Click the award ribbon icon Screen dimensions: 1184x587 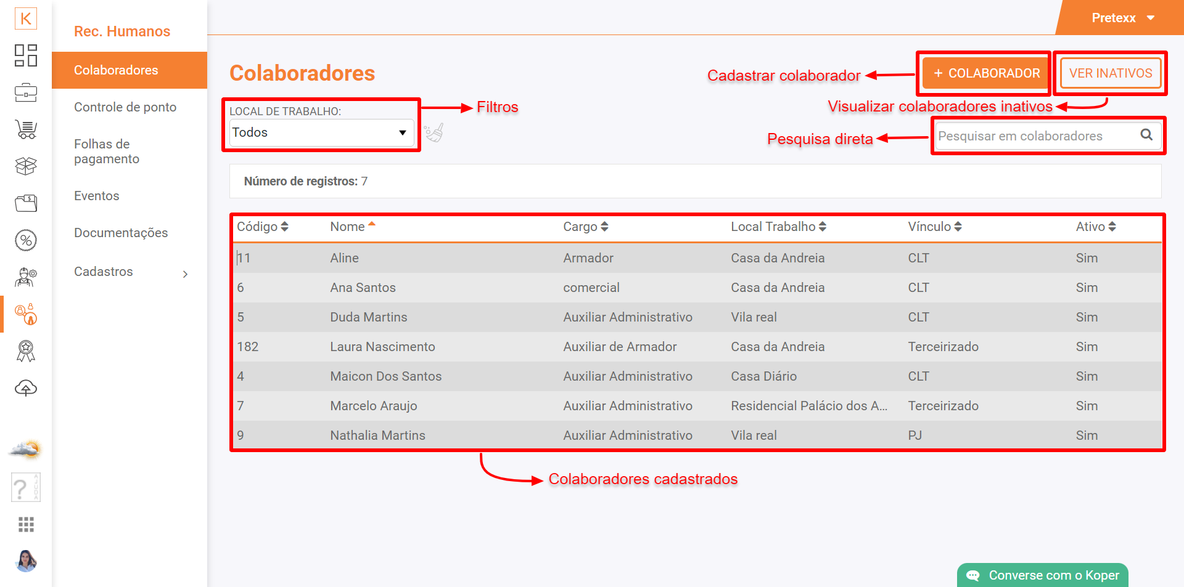(26, 351)
